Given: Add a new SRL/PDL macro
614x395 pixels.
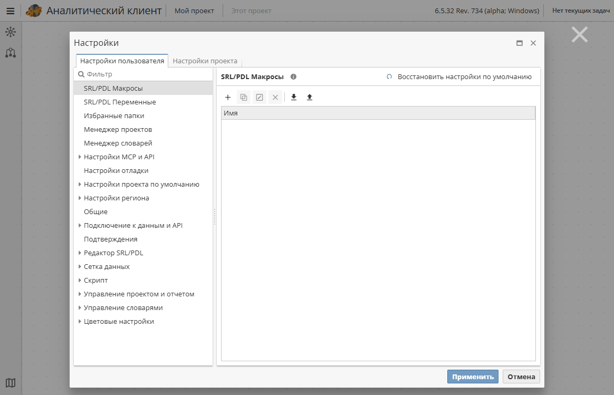Looking at the screenshot, I should coord(228,97).
